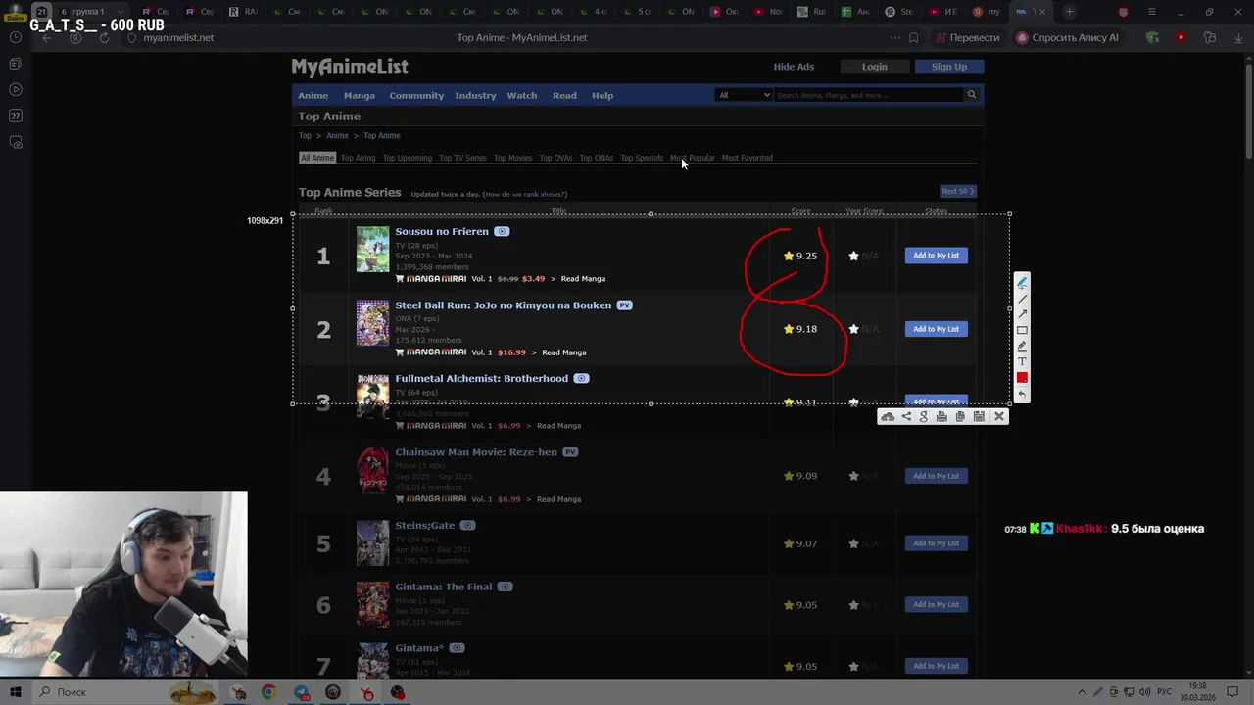Screen dimensions: 1254x705
Task: Click the Hide Ads link
Action: tap(794, 67)
